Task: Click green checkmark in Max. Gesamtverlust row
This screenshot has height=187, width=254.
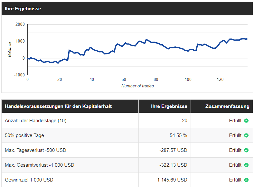Action: point(246,165)
